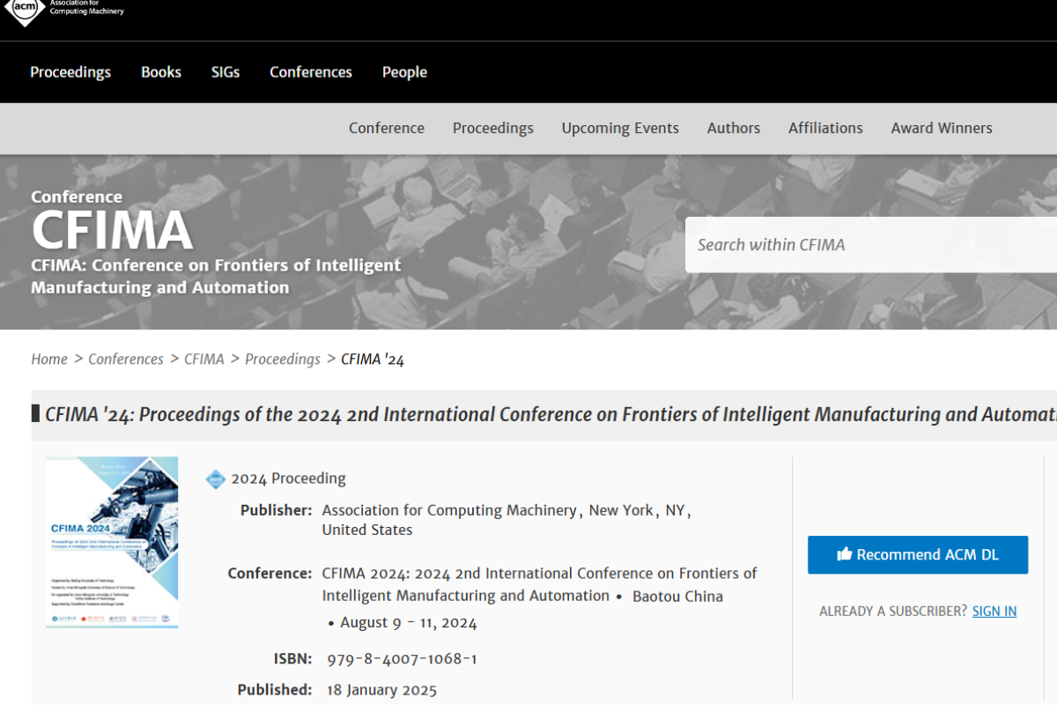This screenshot has height=705, width=1057.
Task: Click the CFIMA '24 breadcrumb text
Action: [x=373, y=359]
